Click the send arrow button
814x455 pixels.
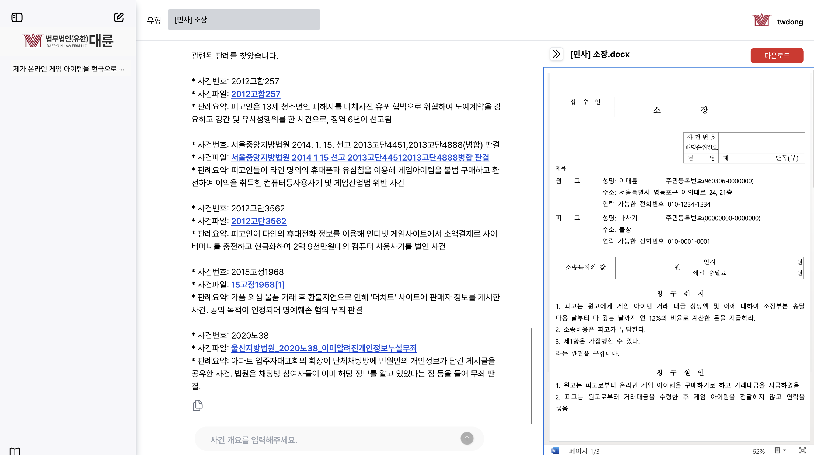pos(467,438)
